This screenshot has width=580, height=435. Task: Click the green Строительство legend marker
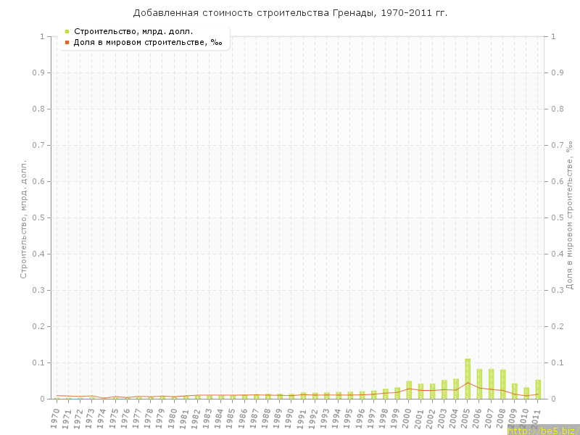pos(67,31)
